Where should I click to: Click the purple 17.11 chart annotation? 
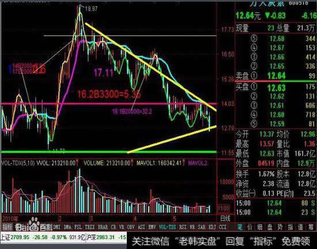tap(103, 73)
